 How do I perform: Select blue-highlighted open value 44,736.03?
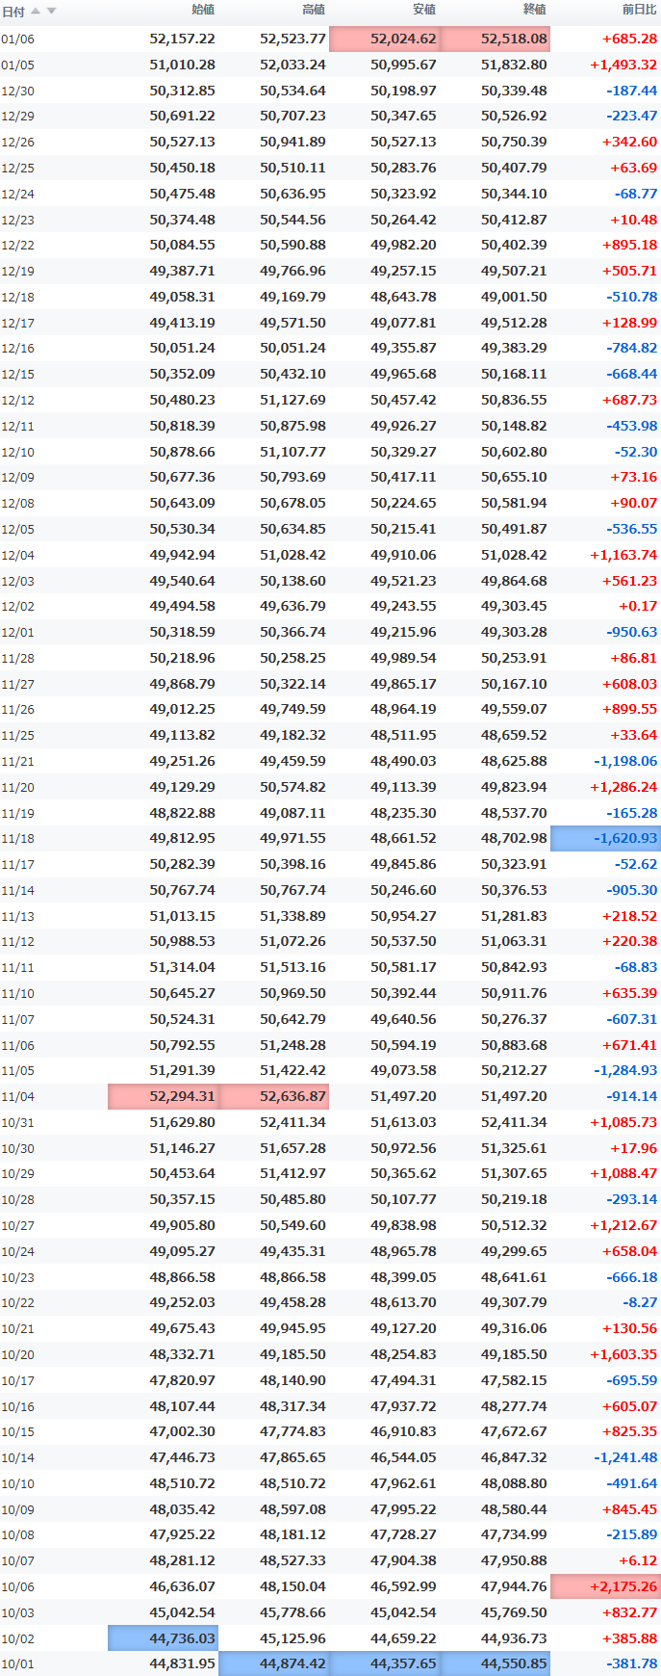click(163, 1638)
